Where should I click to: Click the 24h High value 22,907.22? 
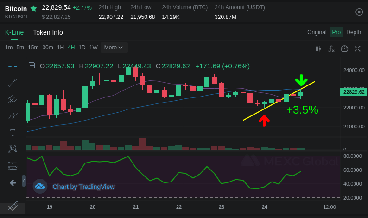pyautogui.click(x=111, y=17)
